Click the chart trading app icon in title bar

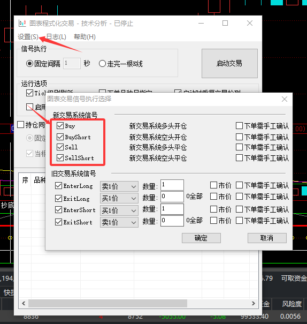point(22,23)
